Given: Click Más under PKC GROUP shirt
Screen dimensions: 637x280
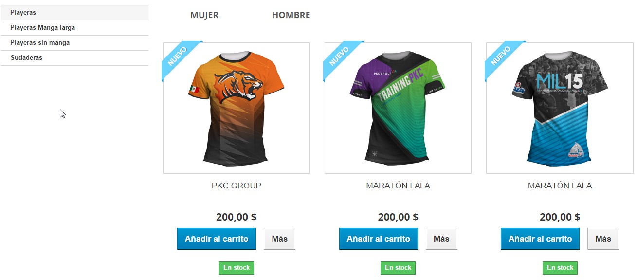Looking at the screenshot, I should pos(280,239).
